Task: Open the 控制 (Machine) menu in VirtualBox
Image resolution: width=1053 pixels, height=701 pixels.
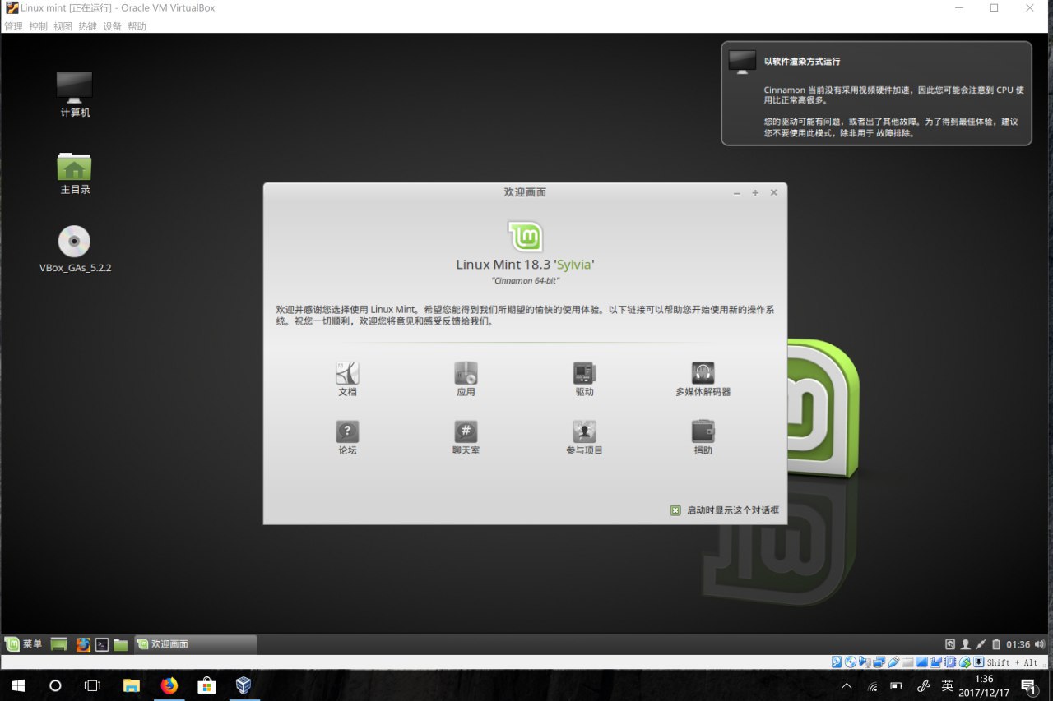Action: pyautogui.click(x=38, y=26)
